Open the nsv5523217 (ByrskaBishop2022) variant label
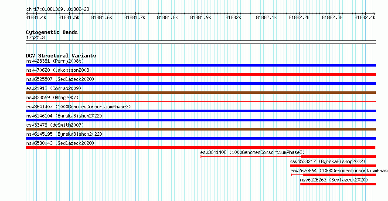Image resolution: width=388 pixels, height=201 pixels. pyautogui.click(x=328, y=161)
